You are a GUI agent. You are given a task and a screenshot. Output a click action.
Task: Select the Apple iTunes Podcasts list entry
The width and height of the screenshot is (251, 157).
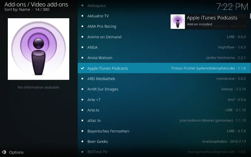(x=164, y=68)
